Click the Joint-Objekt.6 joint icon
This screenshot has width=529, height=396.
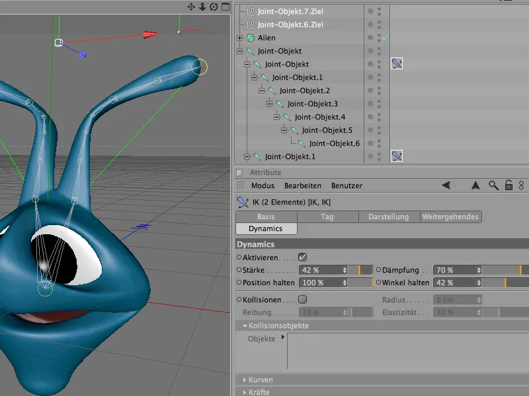pyautogui.click(x=302, y=144)
